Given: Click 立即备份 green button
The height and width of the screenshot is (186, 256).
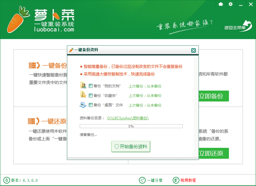Looking at the screenshot, I should click(214, 96).
